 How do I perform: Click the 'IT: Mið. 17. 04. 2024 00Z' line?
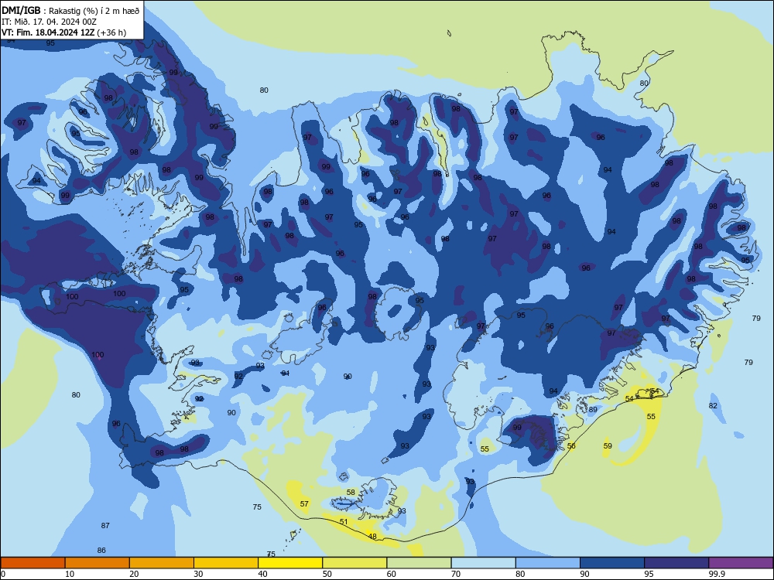49,22
